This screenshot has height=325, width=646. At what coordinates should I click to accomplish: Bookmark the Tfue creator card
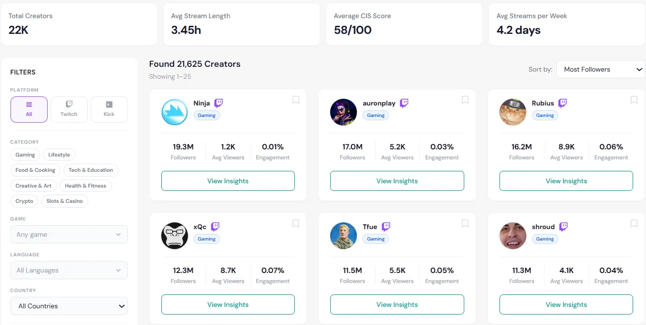[465, 223]
